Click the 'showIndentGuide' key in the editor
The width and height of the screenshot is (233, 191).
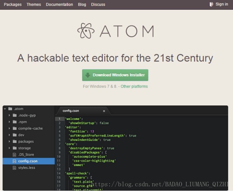click(x=84, y=140)
